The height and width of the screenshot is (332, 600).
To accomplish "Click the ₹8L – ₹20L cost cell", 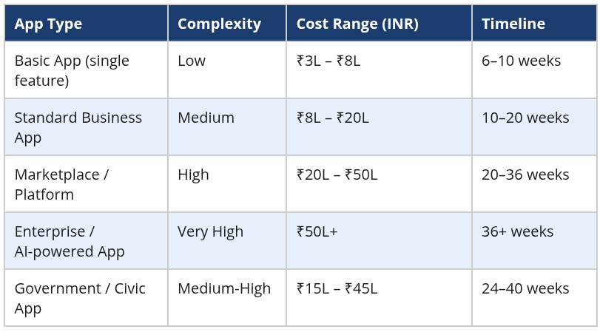I will (x=332, y=118).
